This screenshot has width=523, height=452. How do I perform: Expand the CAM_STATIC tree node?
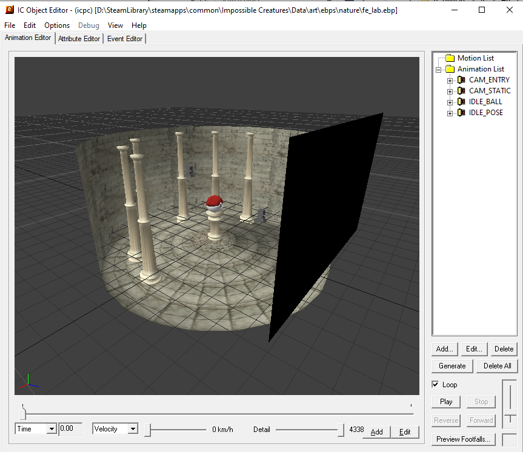tap(450, 91)
